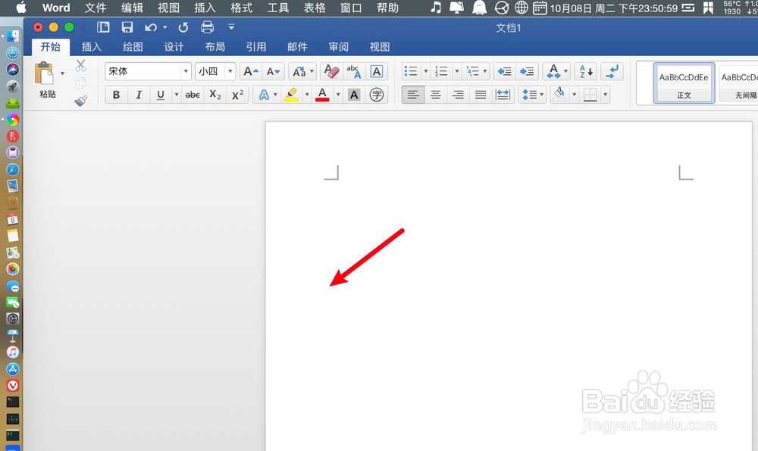
Task: Click the character border icon
Action: coord(376,71)
